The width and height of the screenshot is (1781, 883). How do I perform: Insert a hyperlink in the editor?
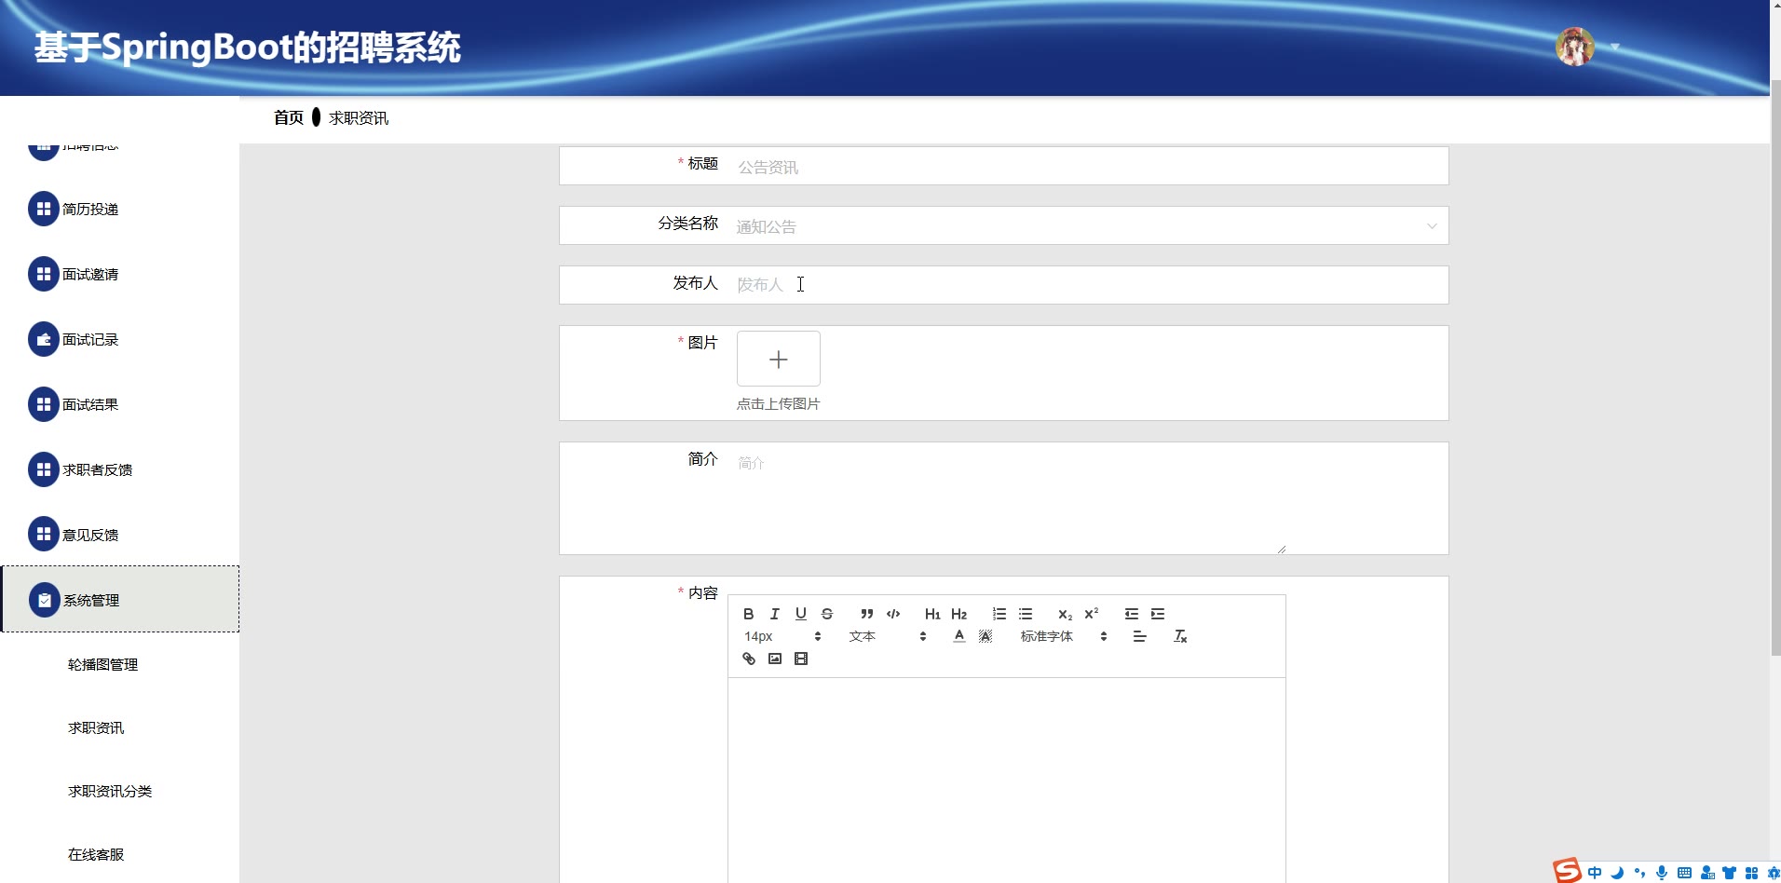(748, 659)
